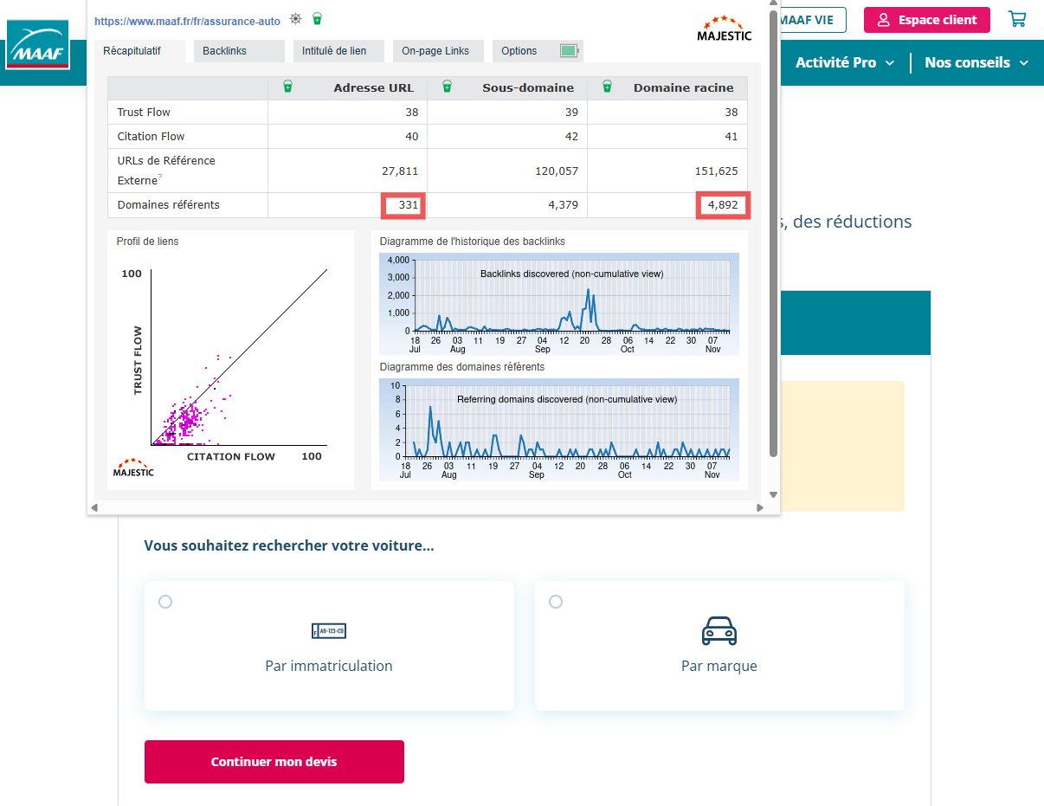Click the Majestic logo in popup header
The image size is (1044, 806).
(x=724, y=29)
